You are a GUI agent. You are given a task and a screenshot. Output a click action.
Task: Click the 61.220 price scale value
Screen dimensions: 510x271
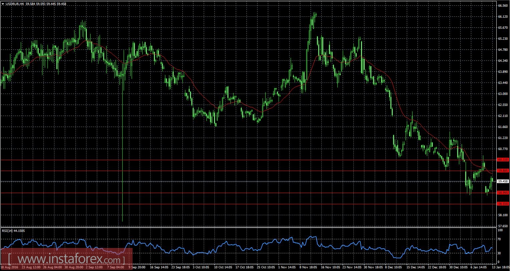(x=503, y=138)
